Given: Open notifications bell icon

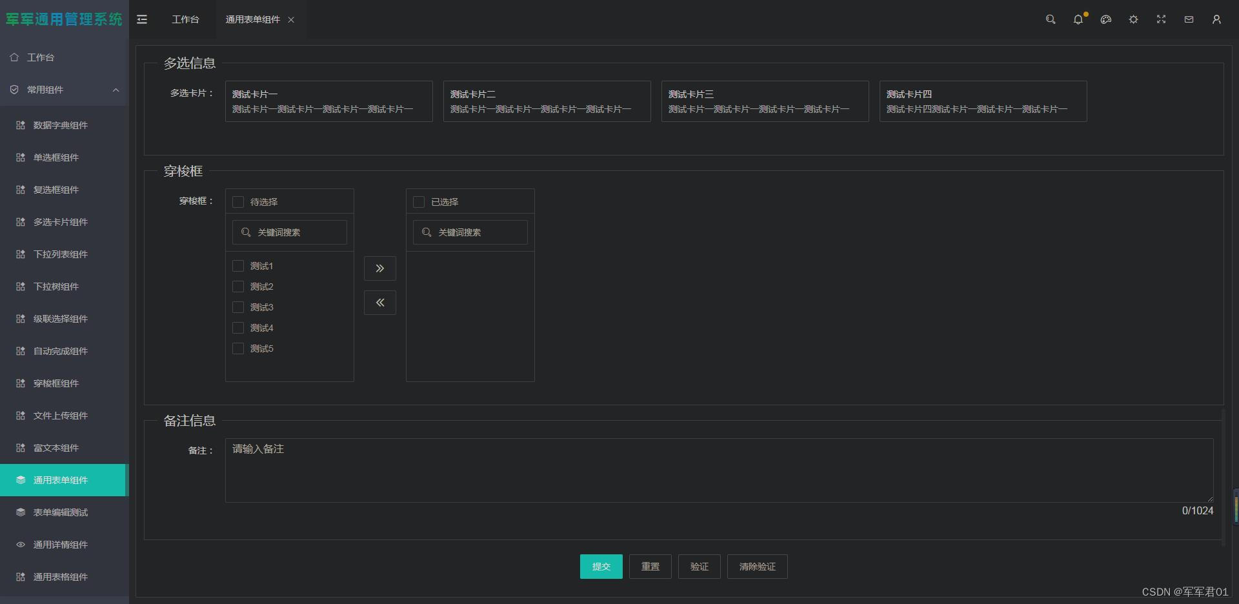Looking at the screenshot, I should coord(1078,19).
